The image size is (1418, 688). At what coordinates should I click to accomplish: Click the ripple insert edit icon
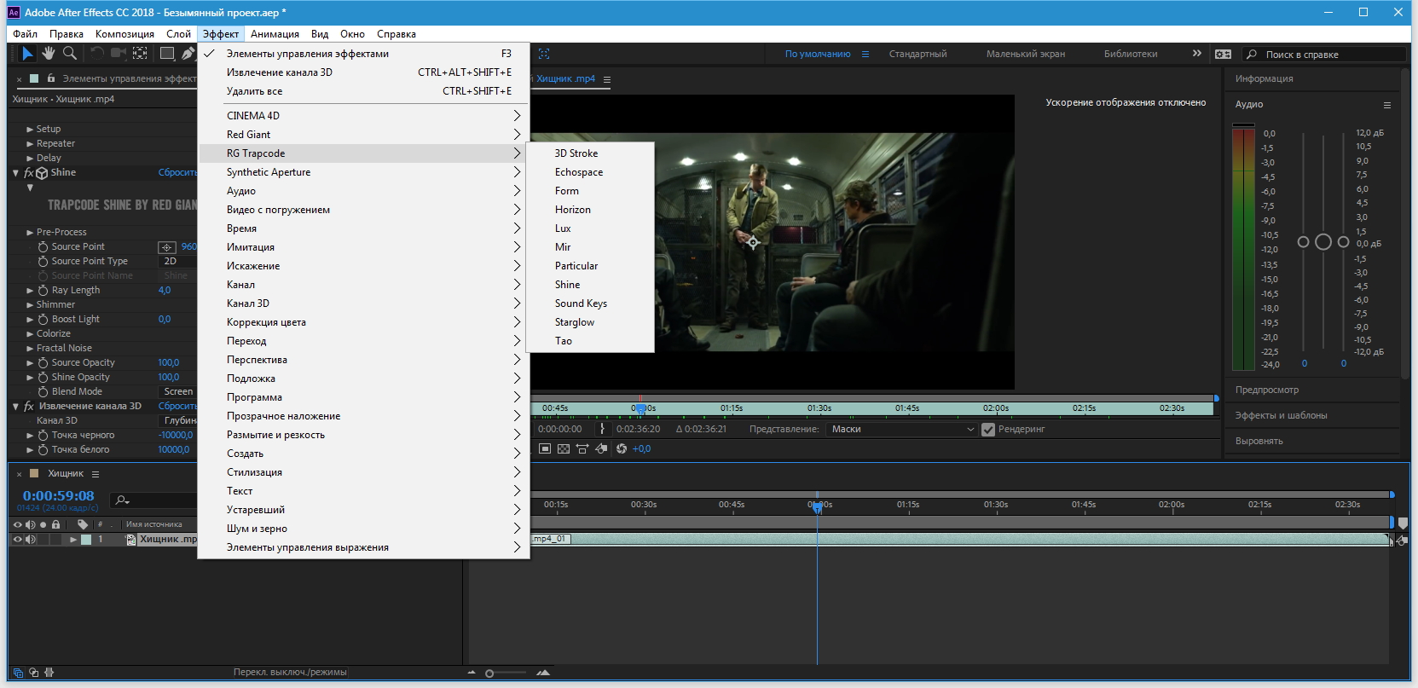click(x=582, y=448)
